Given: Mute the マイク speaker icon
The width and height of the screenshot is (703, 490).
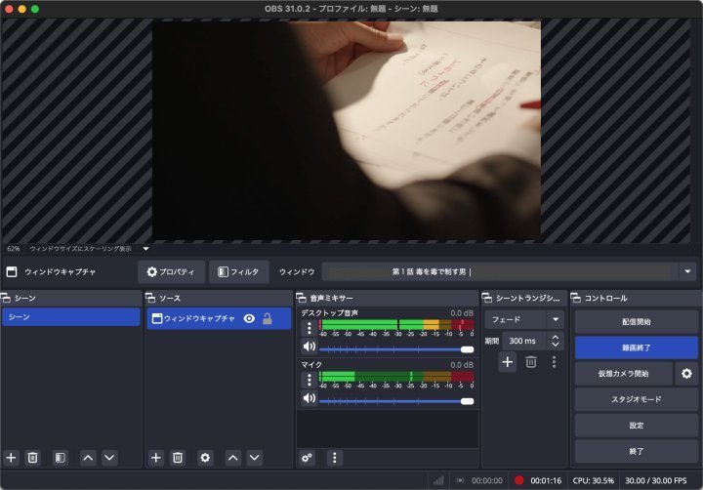Looking at the screenshot, I should 310,399.
